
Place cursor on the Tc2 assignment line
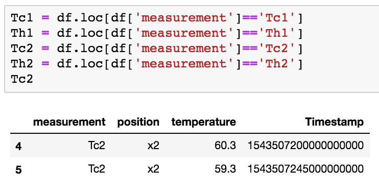pos(157,49)
